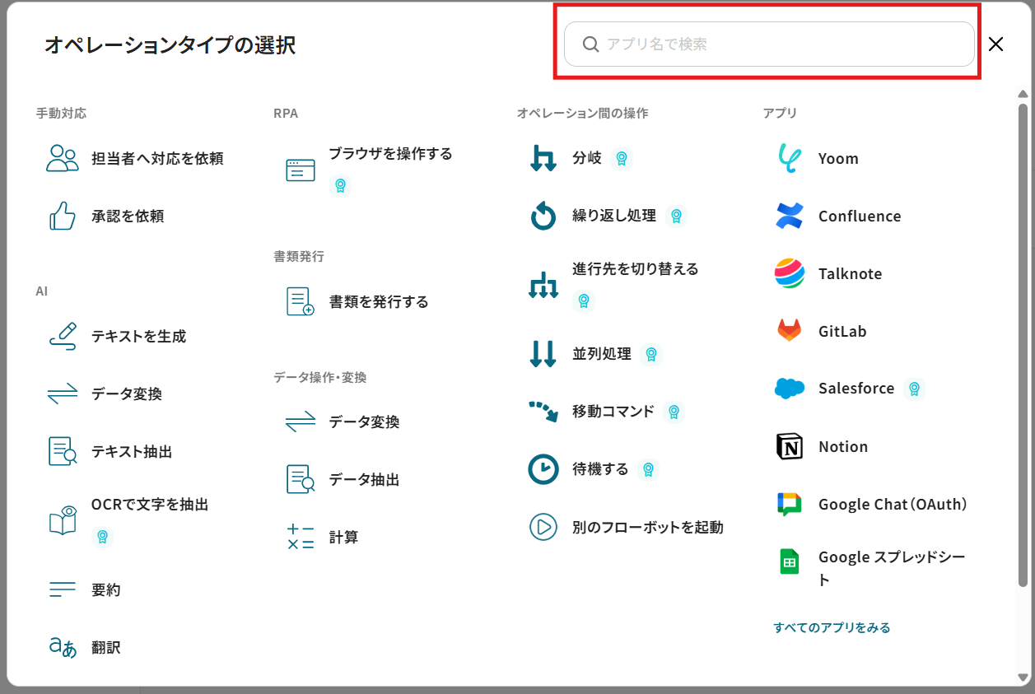Choose the 翻訳 label

coord(106,647)
